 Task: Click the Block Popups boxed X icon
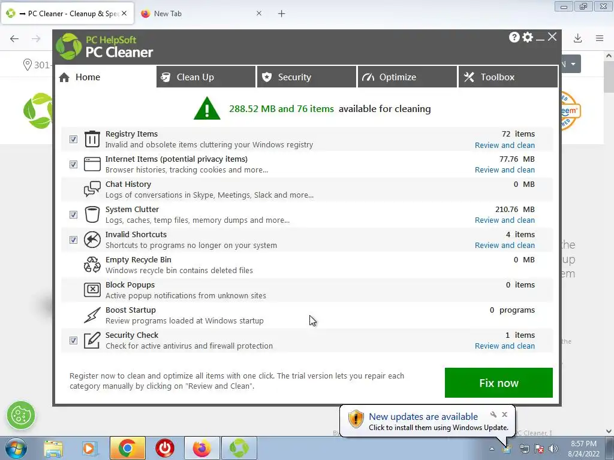[92, 289]
